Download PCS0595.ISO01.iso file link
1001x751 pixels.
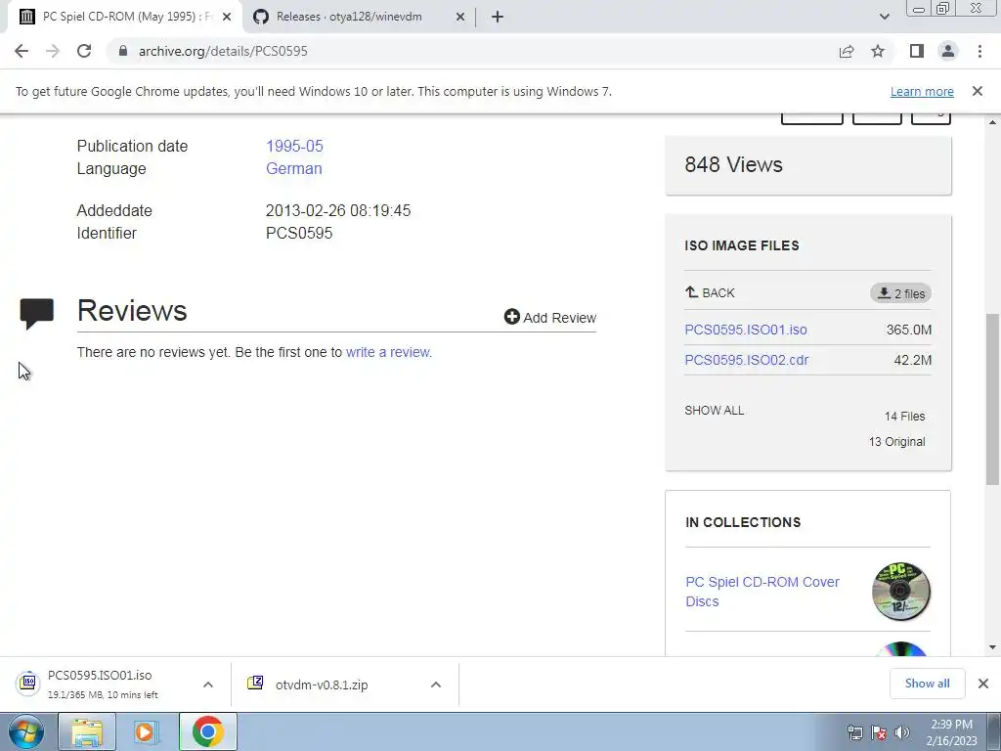746,330
